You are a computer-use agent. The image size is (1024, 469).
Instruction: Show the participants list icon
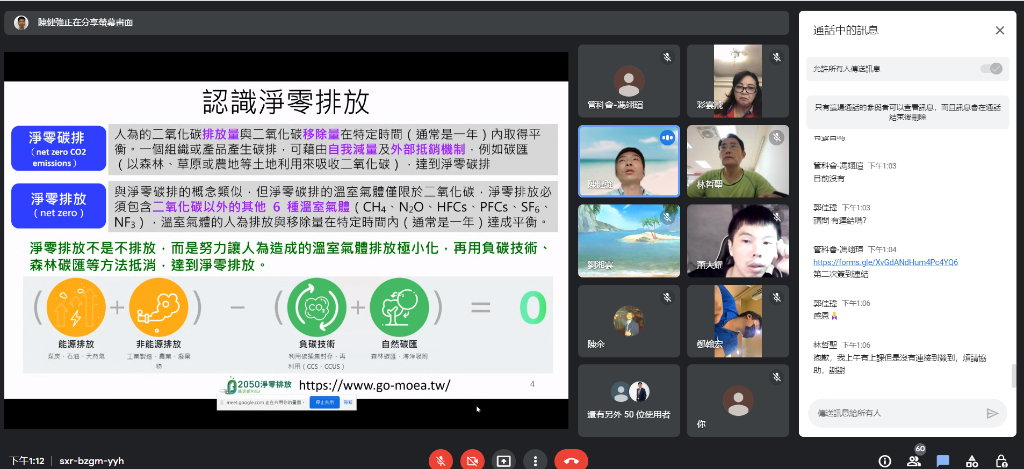point(913,461)
